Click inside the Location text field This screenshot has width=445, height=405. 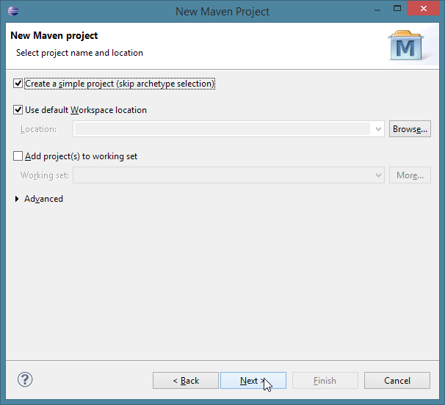coord(222,129)
